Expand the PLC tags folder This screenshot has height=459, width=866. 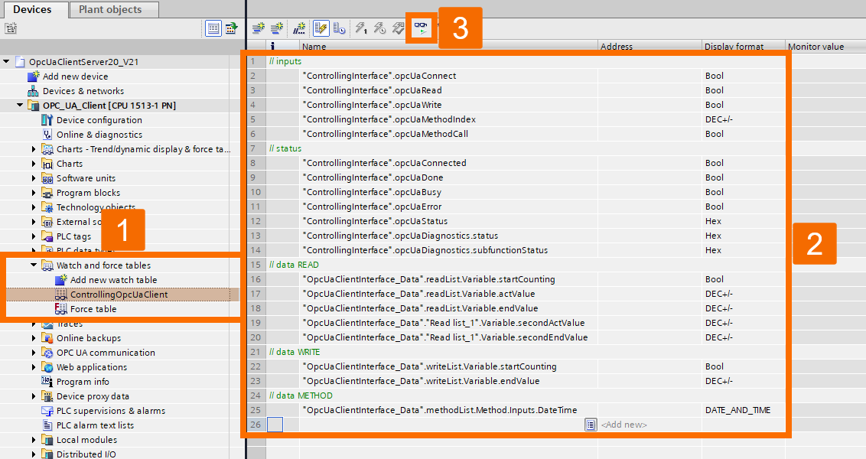(x=34, y=236)
